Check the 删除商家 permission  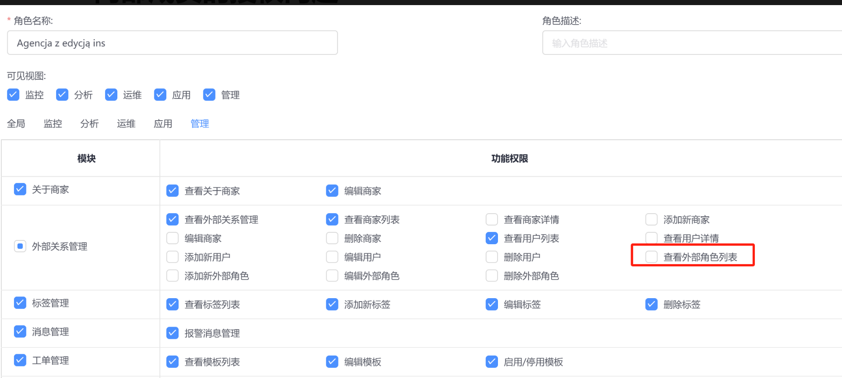tap(332, 238)
